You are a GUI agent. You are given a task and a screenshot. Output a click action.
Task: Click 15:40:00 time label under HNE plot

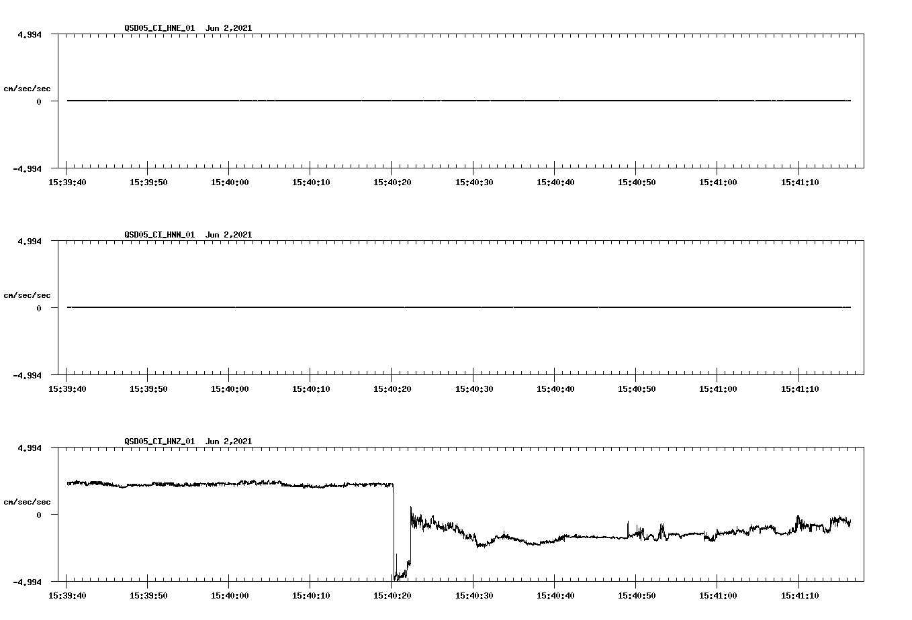point(230,182)
